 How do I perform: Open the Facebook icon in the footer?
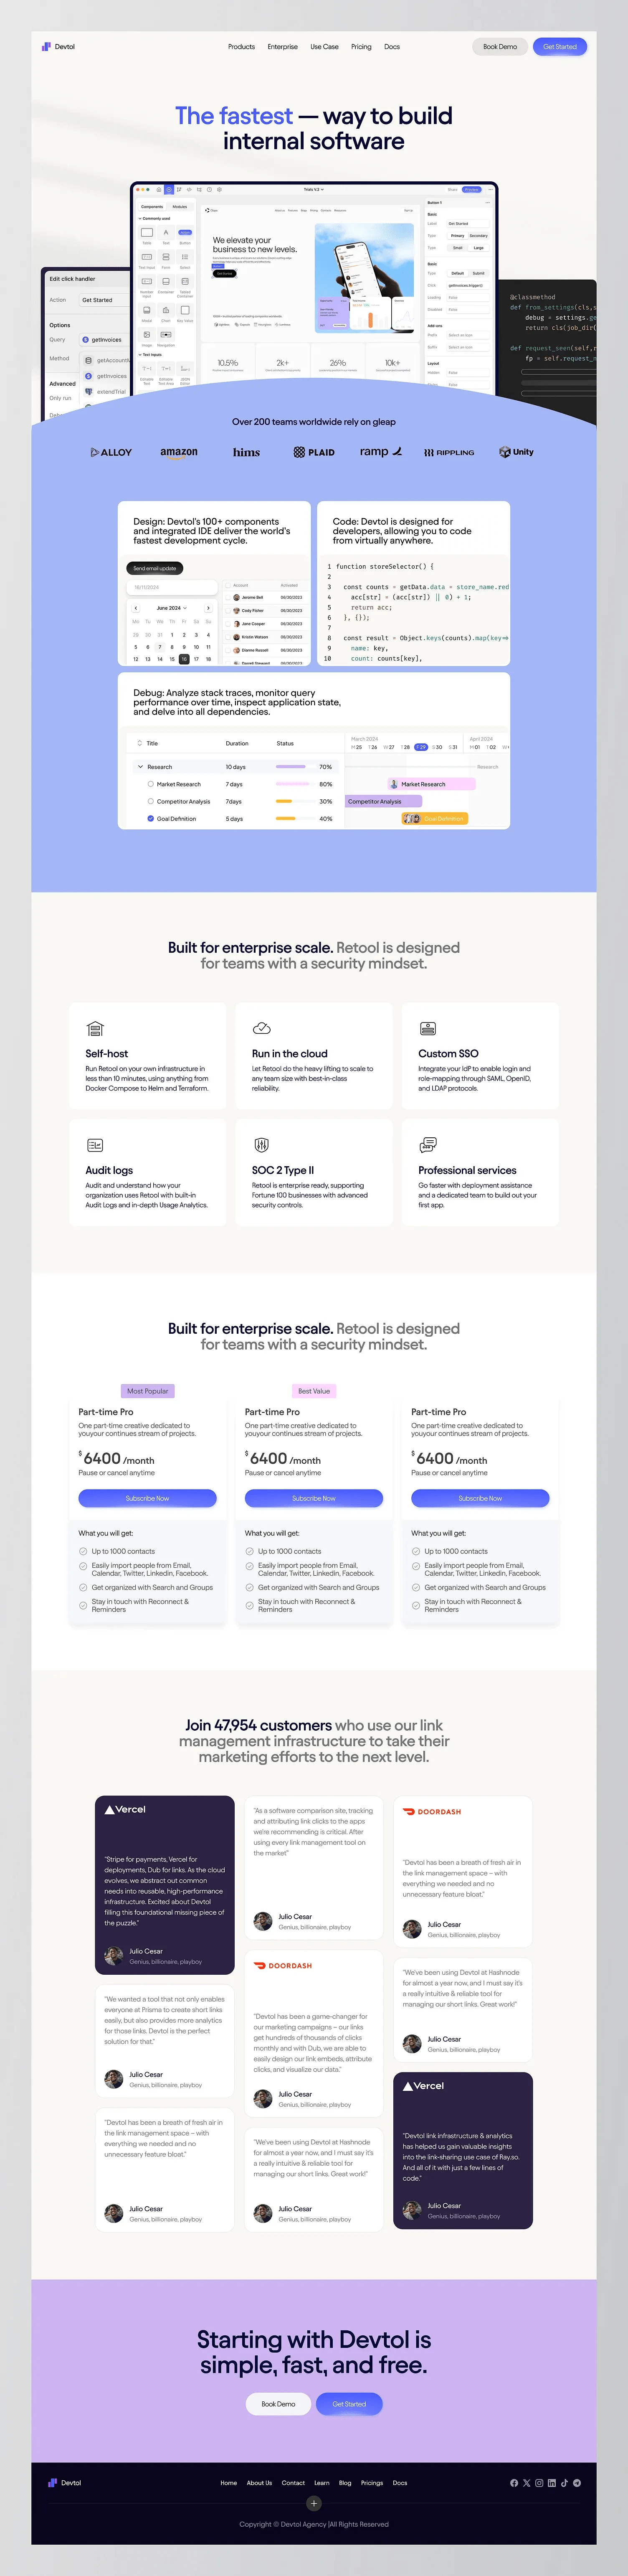click(x=514, y=2483)
